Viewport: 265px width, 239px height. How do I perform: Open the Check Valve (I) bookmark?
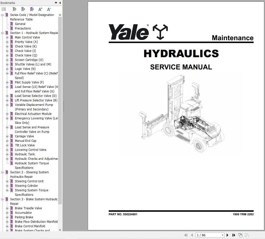tap(25, 51)
